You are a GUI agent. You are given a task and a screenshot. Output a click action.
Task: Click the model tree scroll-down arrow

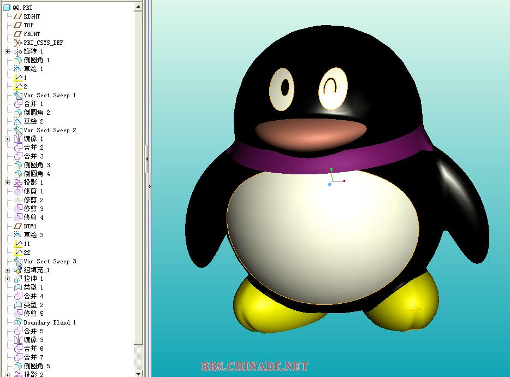click(138, 374)
